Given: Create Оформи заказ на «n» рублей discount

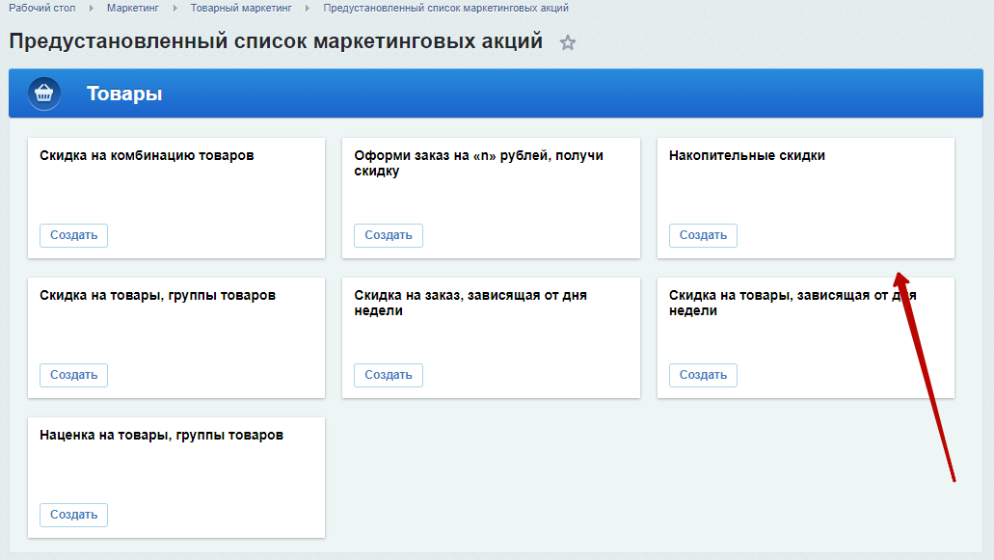Looking at the screenshot, I should point(388,235).
